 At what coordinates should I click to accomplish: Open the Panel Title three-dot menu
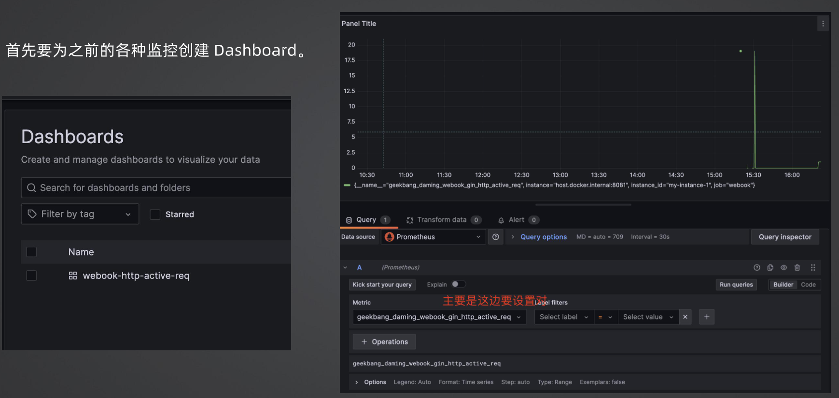point(823,24)
